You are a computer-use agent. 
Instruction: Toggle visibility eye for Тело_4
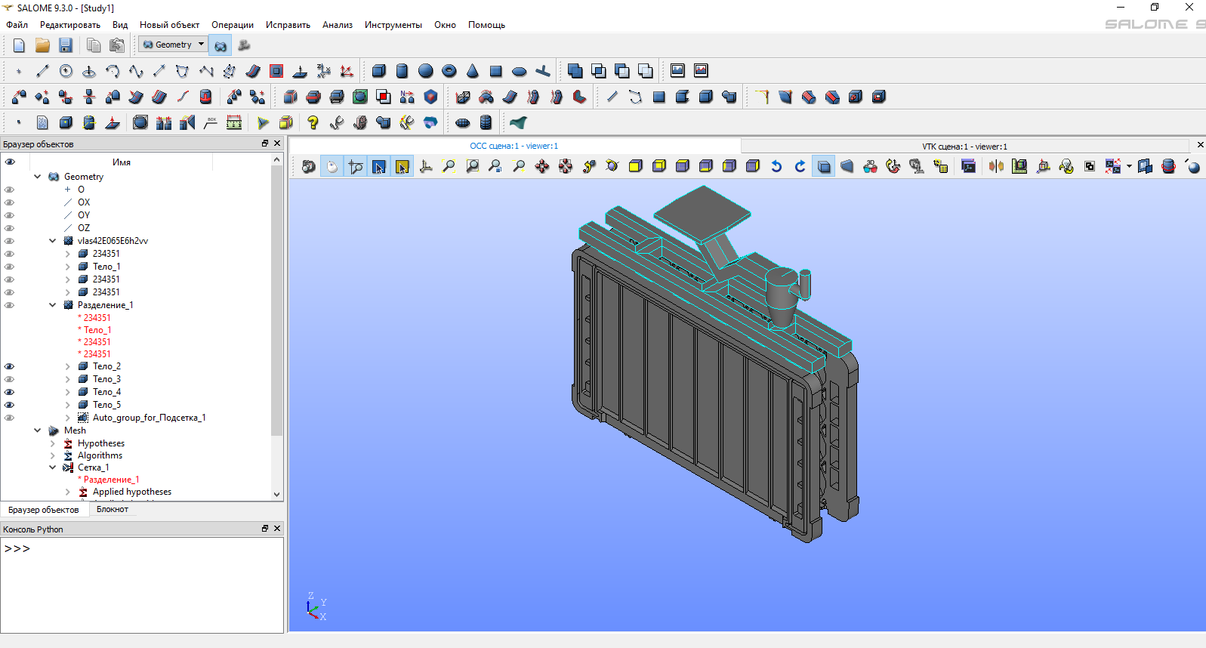click(10, 392)
